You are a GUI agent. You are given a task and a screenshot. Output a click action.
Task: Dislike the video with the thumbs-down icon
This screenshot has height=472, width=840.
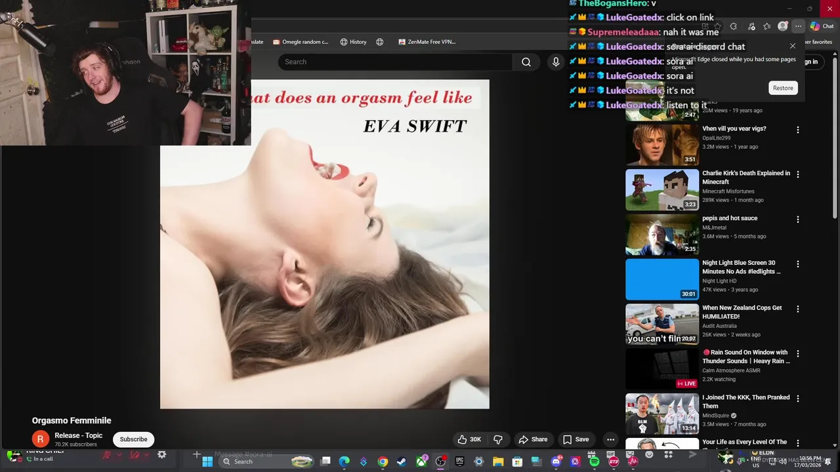tap(498, 439)
